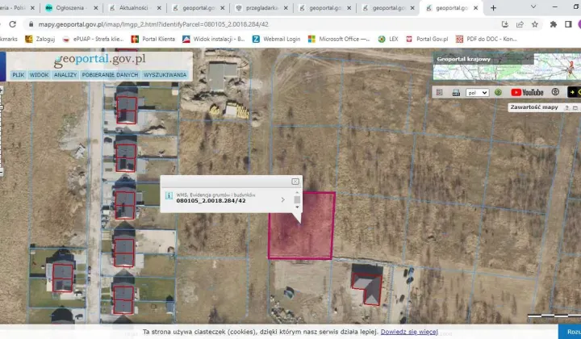Open the YouTube link
The image size is (581, 339).
[x=527, y=92]
